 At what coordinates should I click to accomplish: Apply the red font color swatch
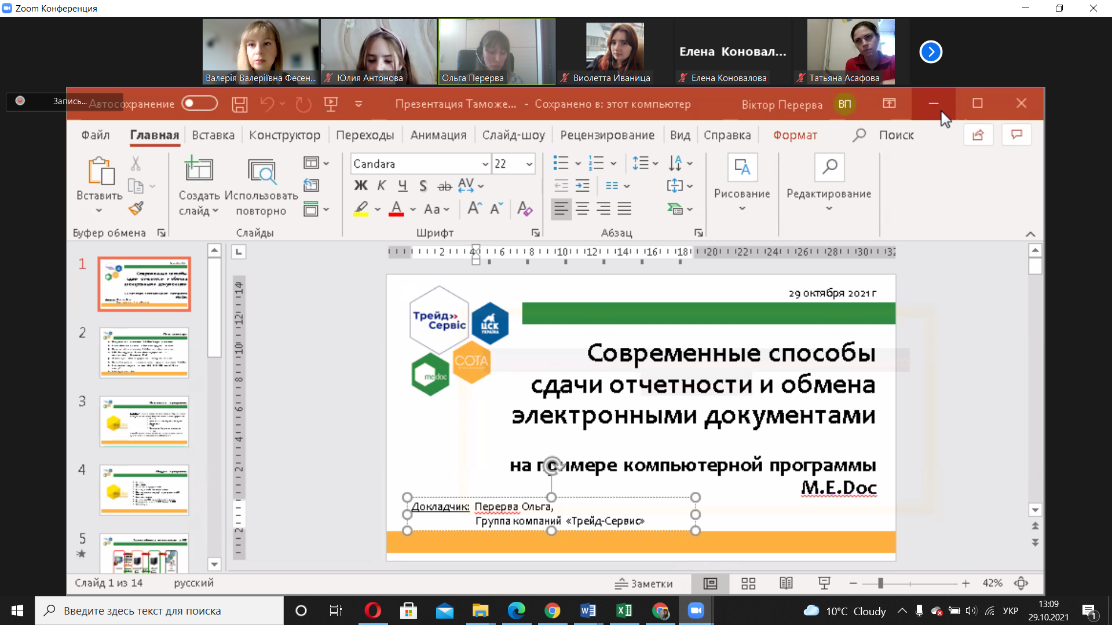coord(396,209)
